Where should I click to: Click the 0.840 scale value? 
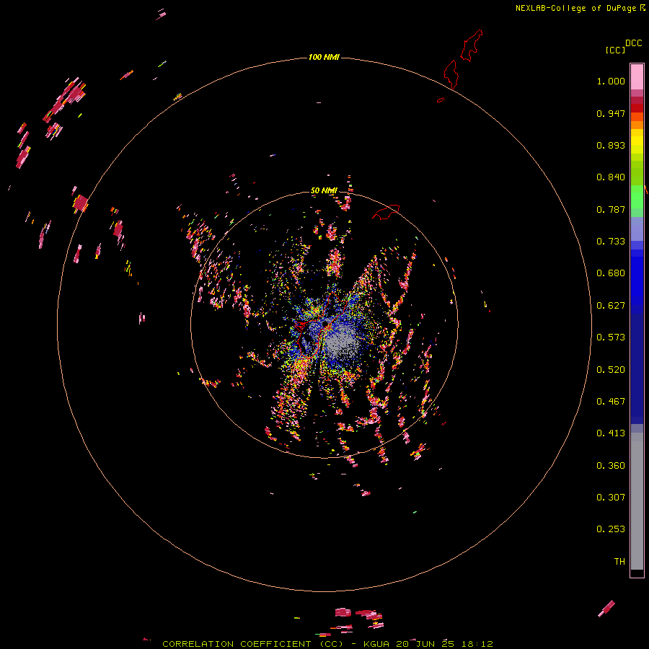[x=611, y=177]
